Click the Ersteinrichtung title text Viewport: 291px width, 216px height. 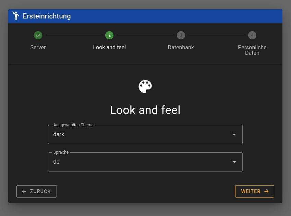(47, 16)
